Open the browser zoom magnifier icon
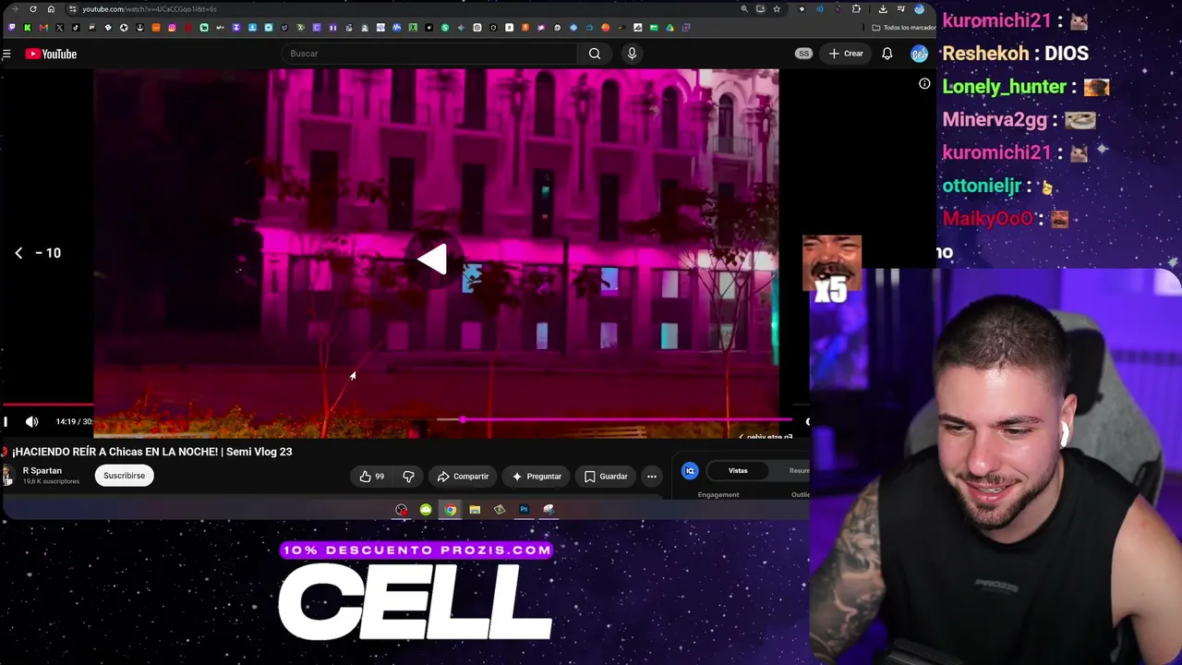 pyautogui.click(x=744, y=9)
